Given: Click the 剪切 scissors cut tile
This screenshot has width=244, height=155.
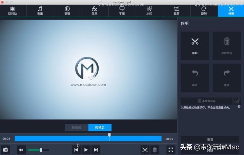Looking at the screenshot, I should [195, 46].
